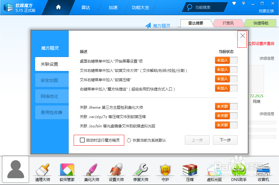The image size is (279, 185).
Task: Click the 功能搜索 search field
Action: coord(205,7)
